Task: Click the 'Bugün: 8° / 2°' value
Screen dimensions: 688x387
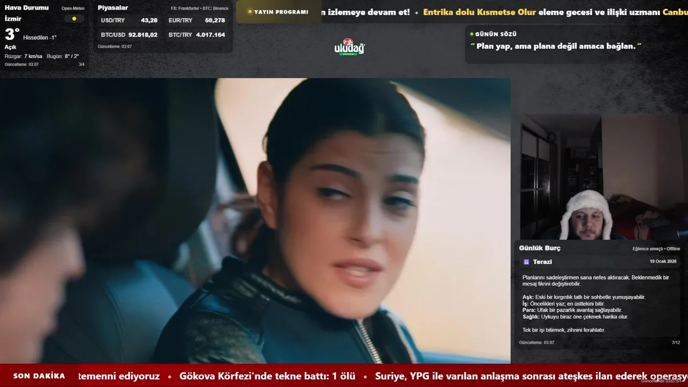Action: point(63,56)
